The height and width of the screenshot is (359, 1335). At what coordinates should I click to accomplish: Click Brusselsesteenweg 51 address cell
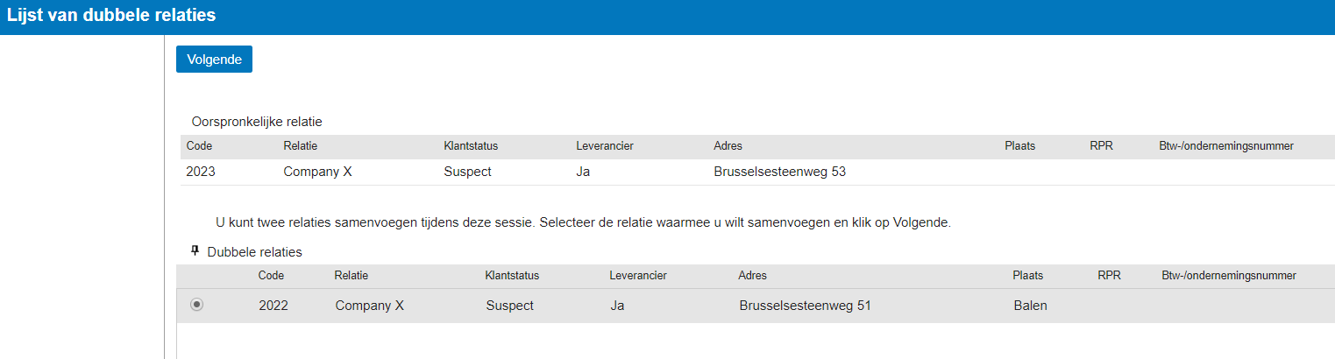coord(805,306)
